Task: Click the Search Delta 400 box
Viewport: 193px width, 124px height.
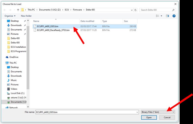Action: coord(157,10)
